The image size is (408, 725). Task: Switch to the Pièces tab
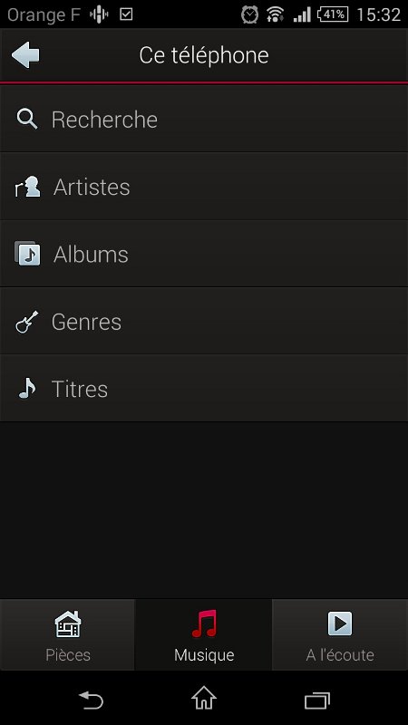(x=67, y=635)
